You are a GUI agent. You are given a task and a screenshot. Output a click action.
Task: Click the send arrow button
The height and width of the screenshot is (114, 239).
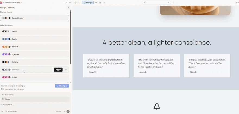pos(68,111)
